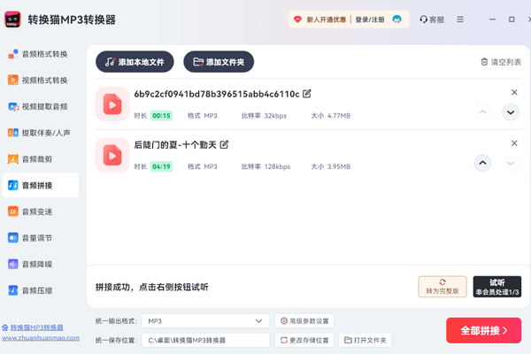531x354 pixels.
Task: Open 高级参数设置 advanced parameter settings
Action: (x=304, y=320)
